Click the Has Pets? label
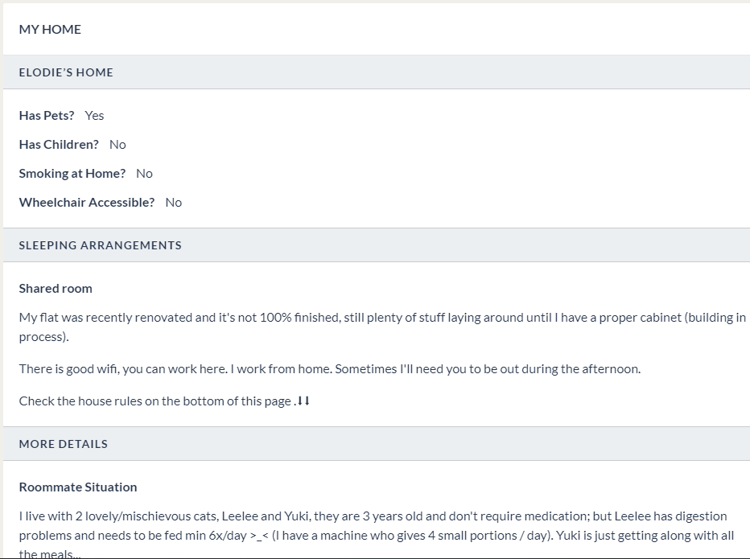Viewport: 750px width, 559px height. 47,116
